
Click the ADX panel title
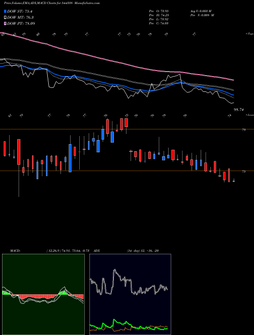97,251
